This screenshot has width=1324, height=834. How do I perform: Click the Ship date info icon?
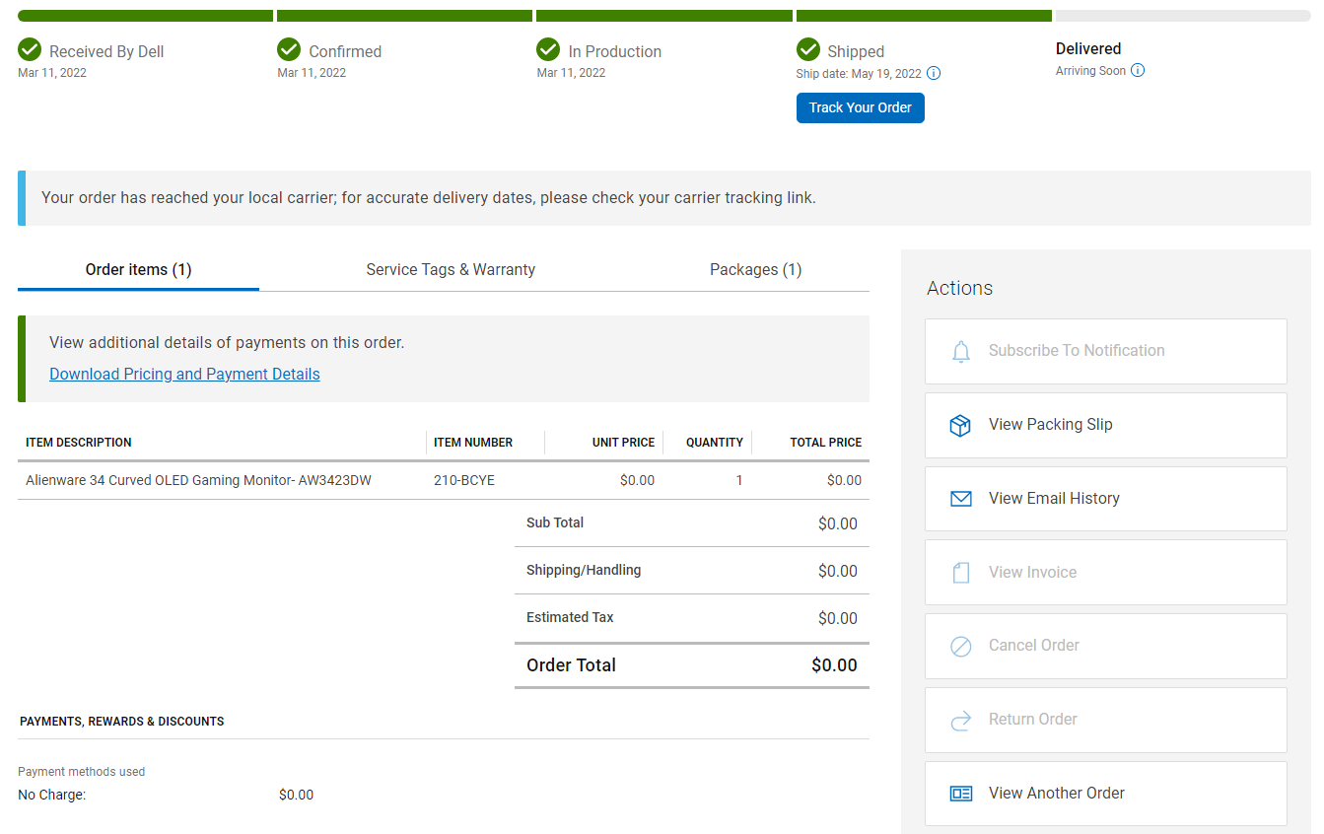pos(934,74)
